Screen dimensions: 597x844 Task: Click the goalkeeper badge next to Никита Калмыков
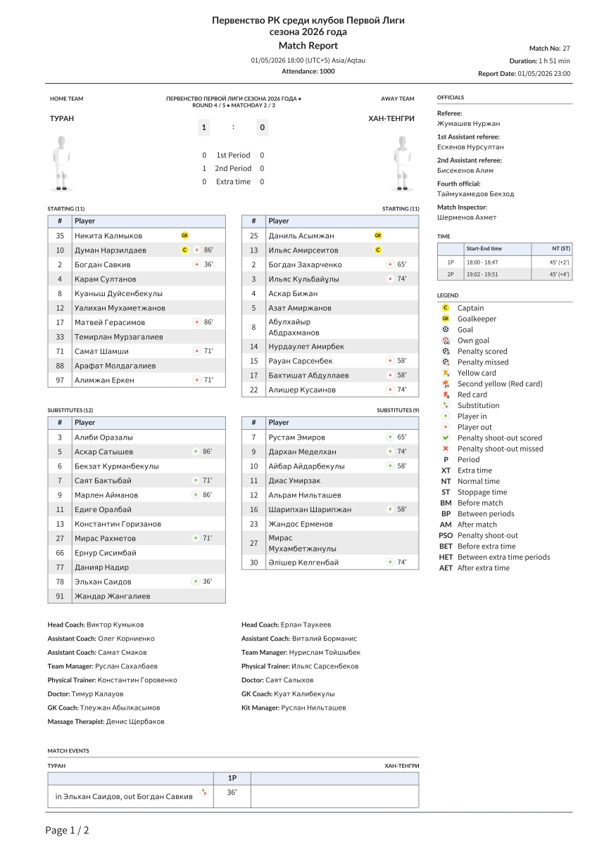tap(185, 236)
